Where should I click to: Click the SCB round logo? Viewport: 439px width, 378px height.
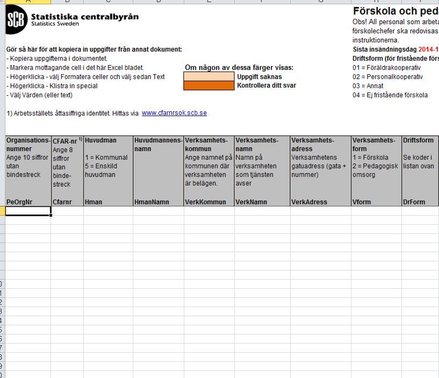(17, 19)
